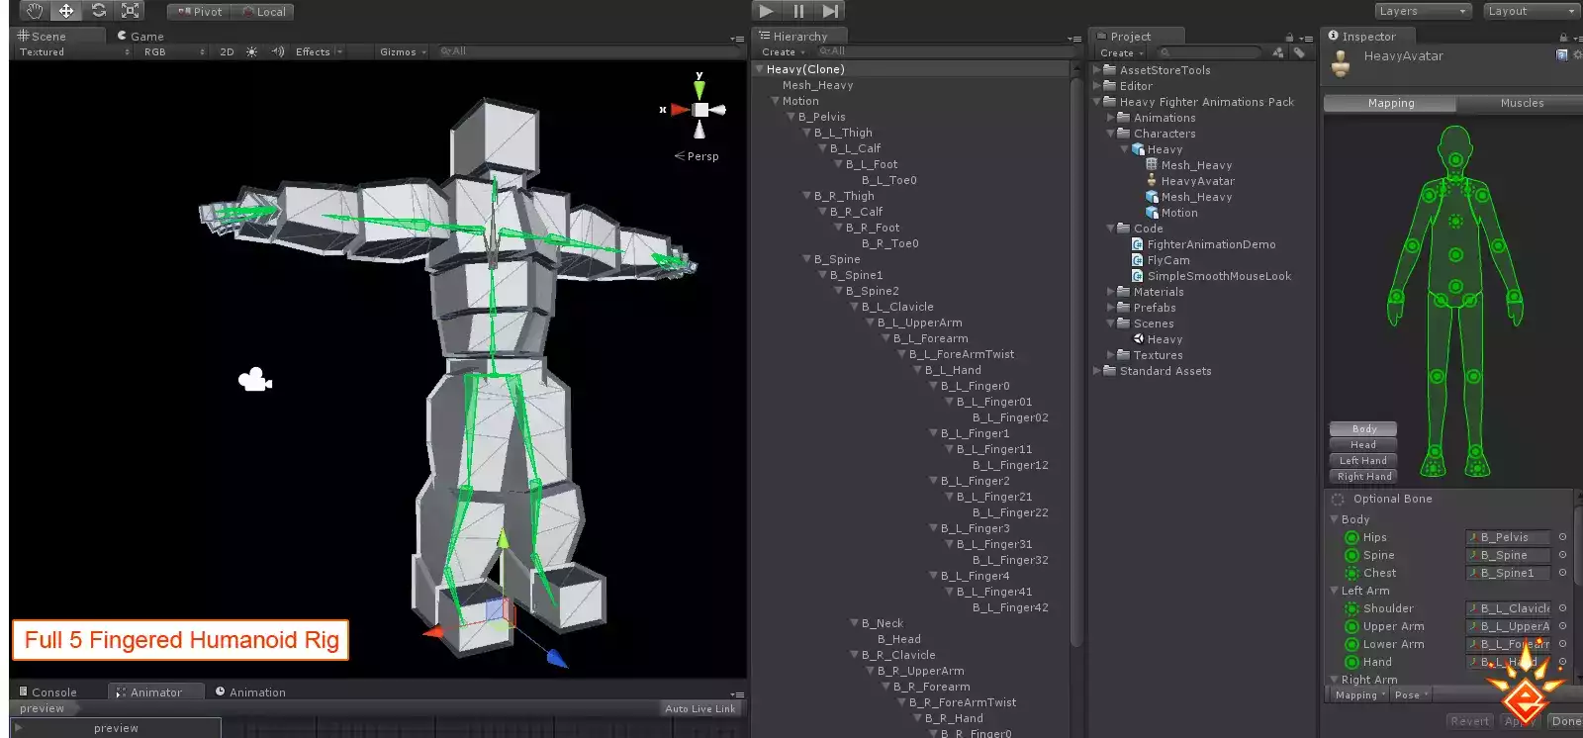
Task: Select the Scale tool in toolbar
Action: pyautogui.click(x=130, y=11)
